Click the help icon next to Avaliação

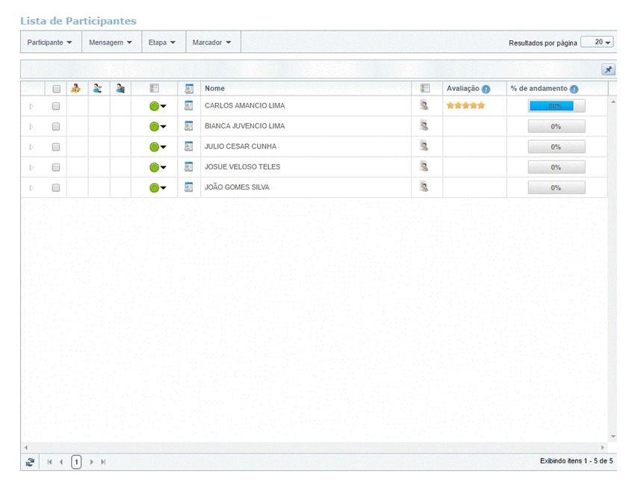(486, 89)
